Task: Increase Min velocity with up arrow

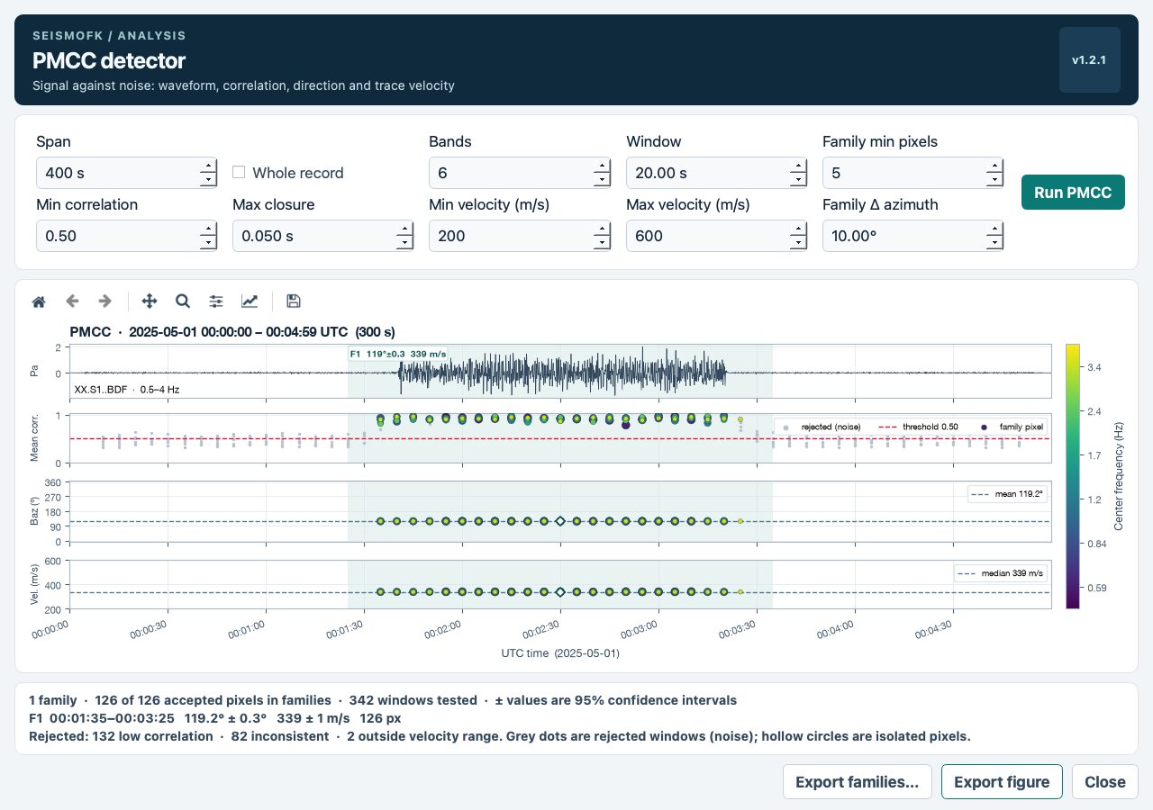Action: click(x=601, y=229)
